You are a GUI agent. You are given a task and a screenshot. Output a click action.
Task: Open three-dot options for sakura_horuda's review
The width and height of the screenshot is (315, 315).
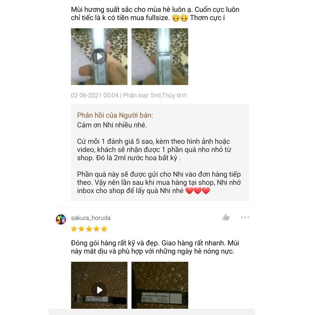[245, 217]
